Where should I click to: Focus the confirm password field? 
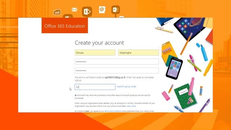[117, 71]
